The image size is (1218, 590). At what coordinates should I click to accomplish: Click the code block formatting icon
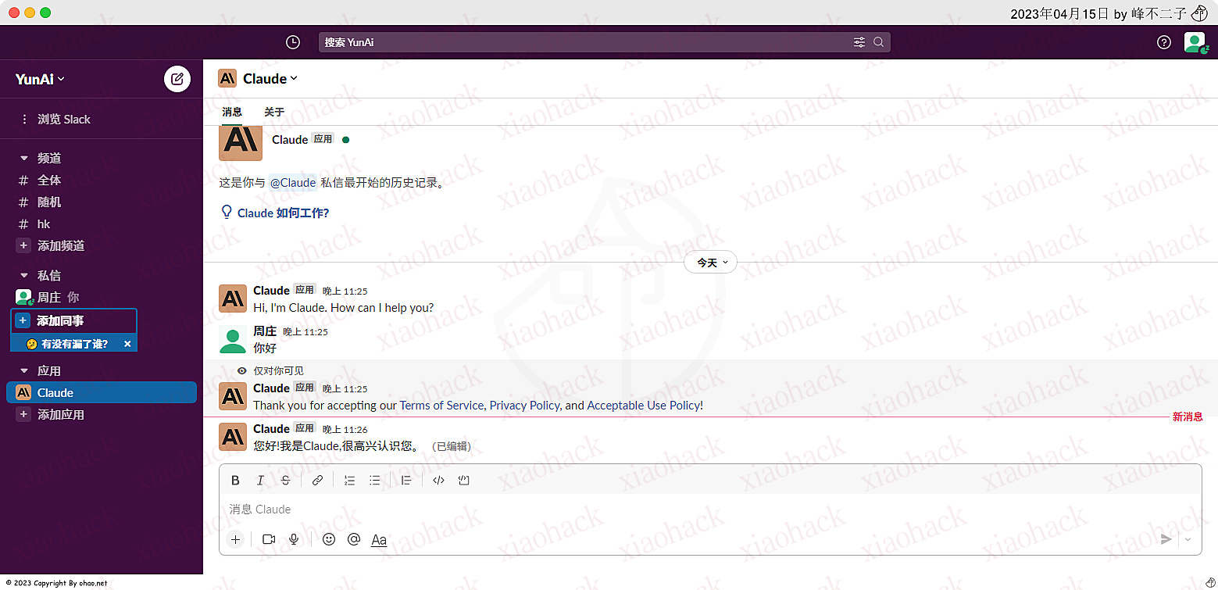(x=463, y=481)
